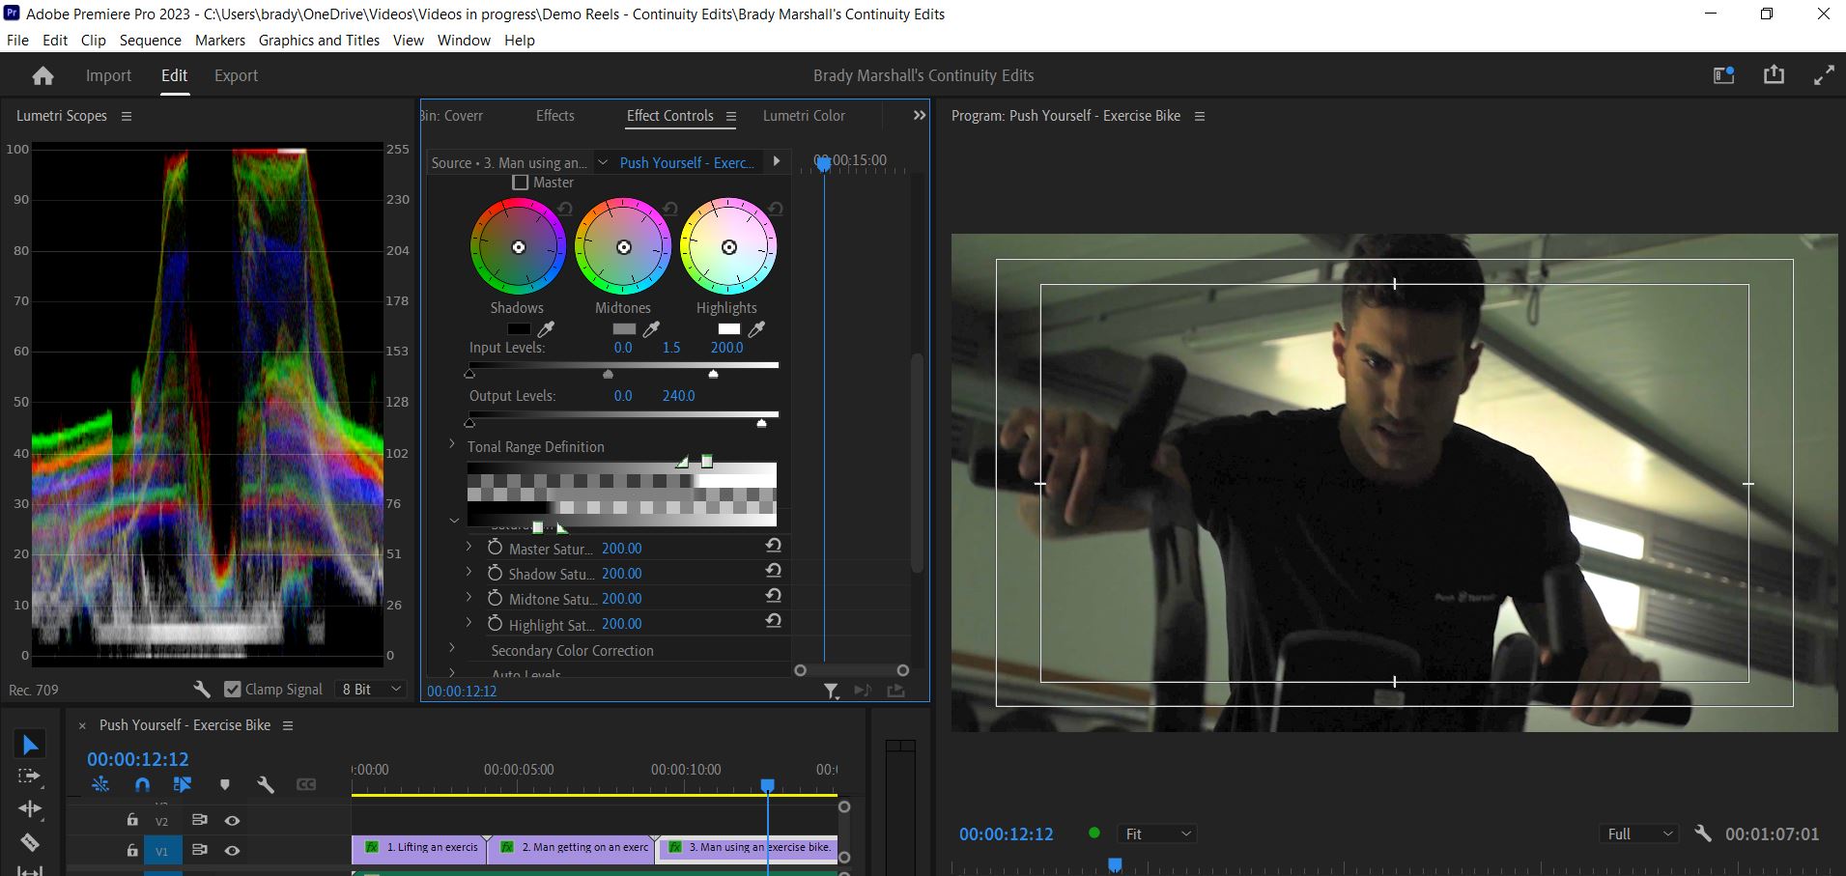Reset the Shadows color wheel
Image resolution: width=1846 pixels, height=876 pixels.
click(565, 209)
